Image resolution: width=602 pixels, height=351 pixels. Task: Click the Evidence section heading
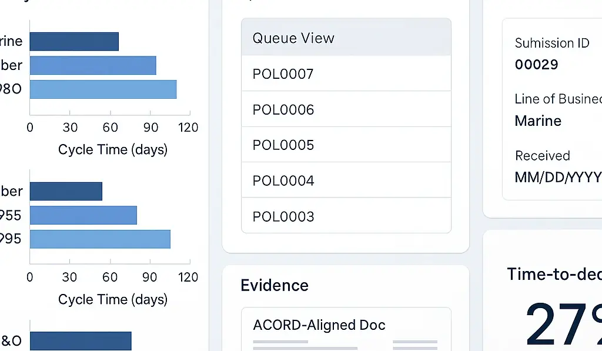[275, 286]
